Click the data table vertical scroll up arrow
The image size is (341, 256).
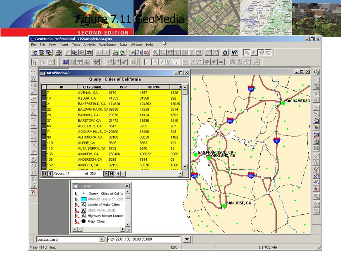pyautogui.click(x=185, y=87)
